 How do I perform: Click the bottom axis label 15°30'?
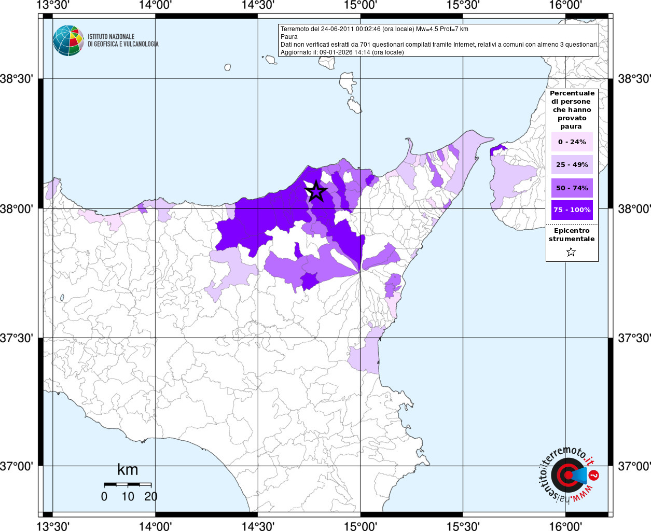pyautogui.click(x=463, y=526)
